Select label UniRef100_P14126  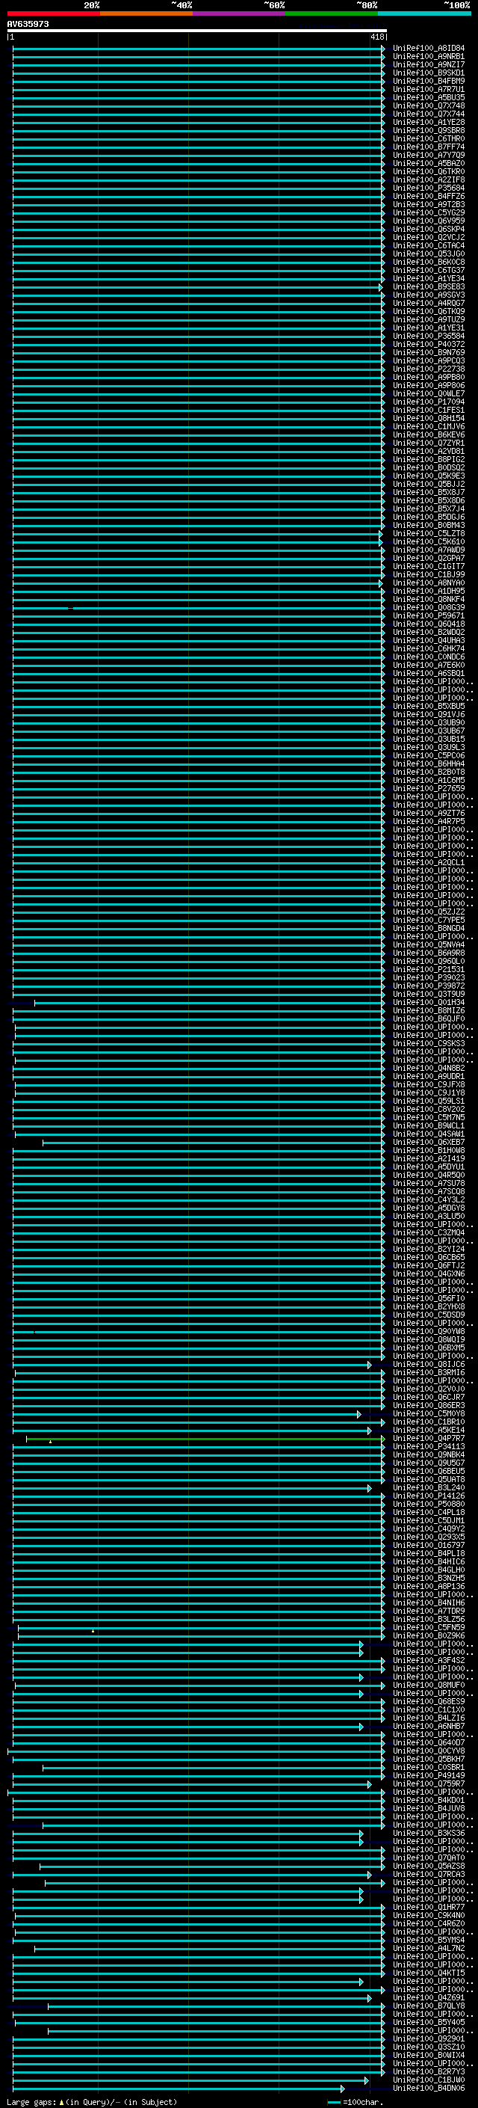point(428,1497)
